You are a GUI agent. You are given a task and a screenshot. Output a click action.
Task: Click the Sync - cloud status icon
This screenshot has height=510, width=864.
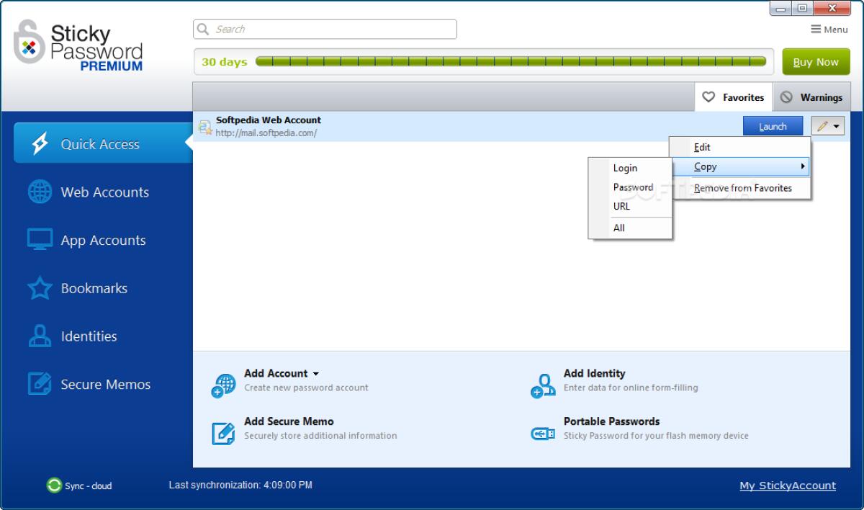[55, 486]
